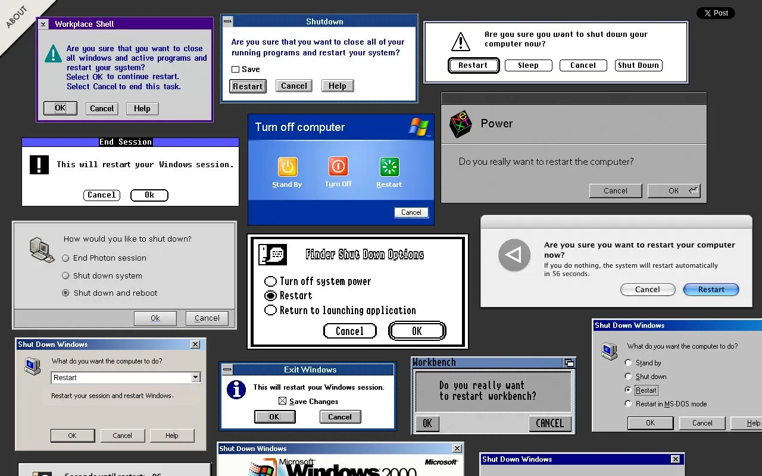Uncheck Save Changes in Exit Windows
This screenshot has width=762, height=476.
pos(283,401)
